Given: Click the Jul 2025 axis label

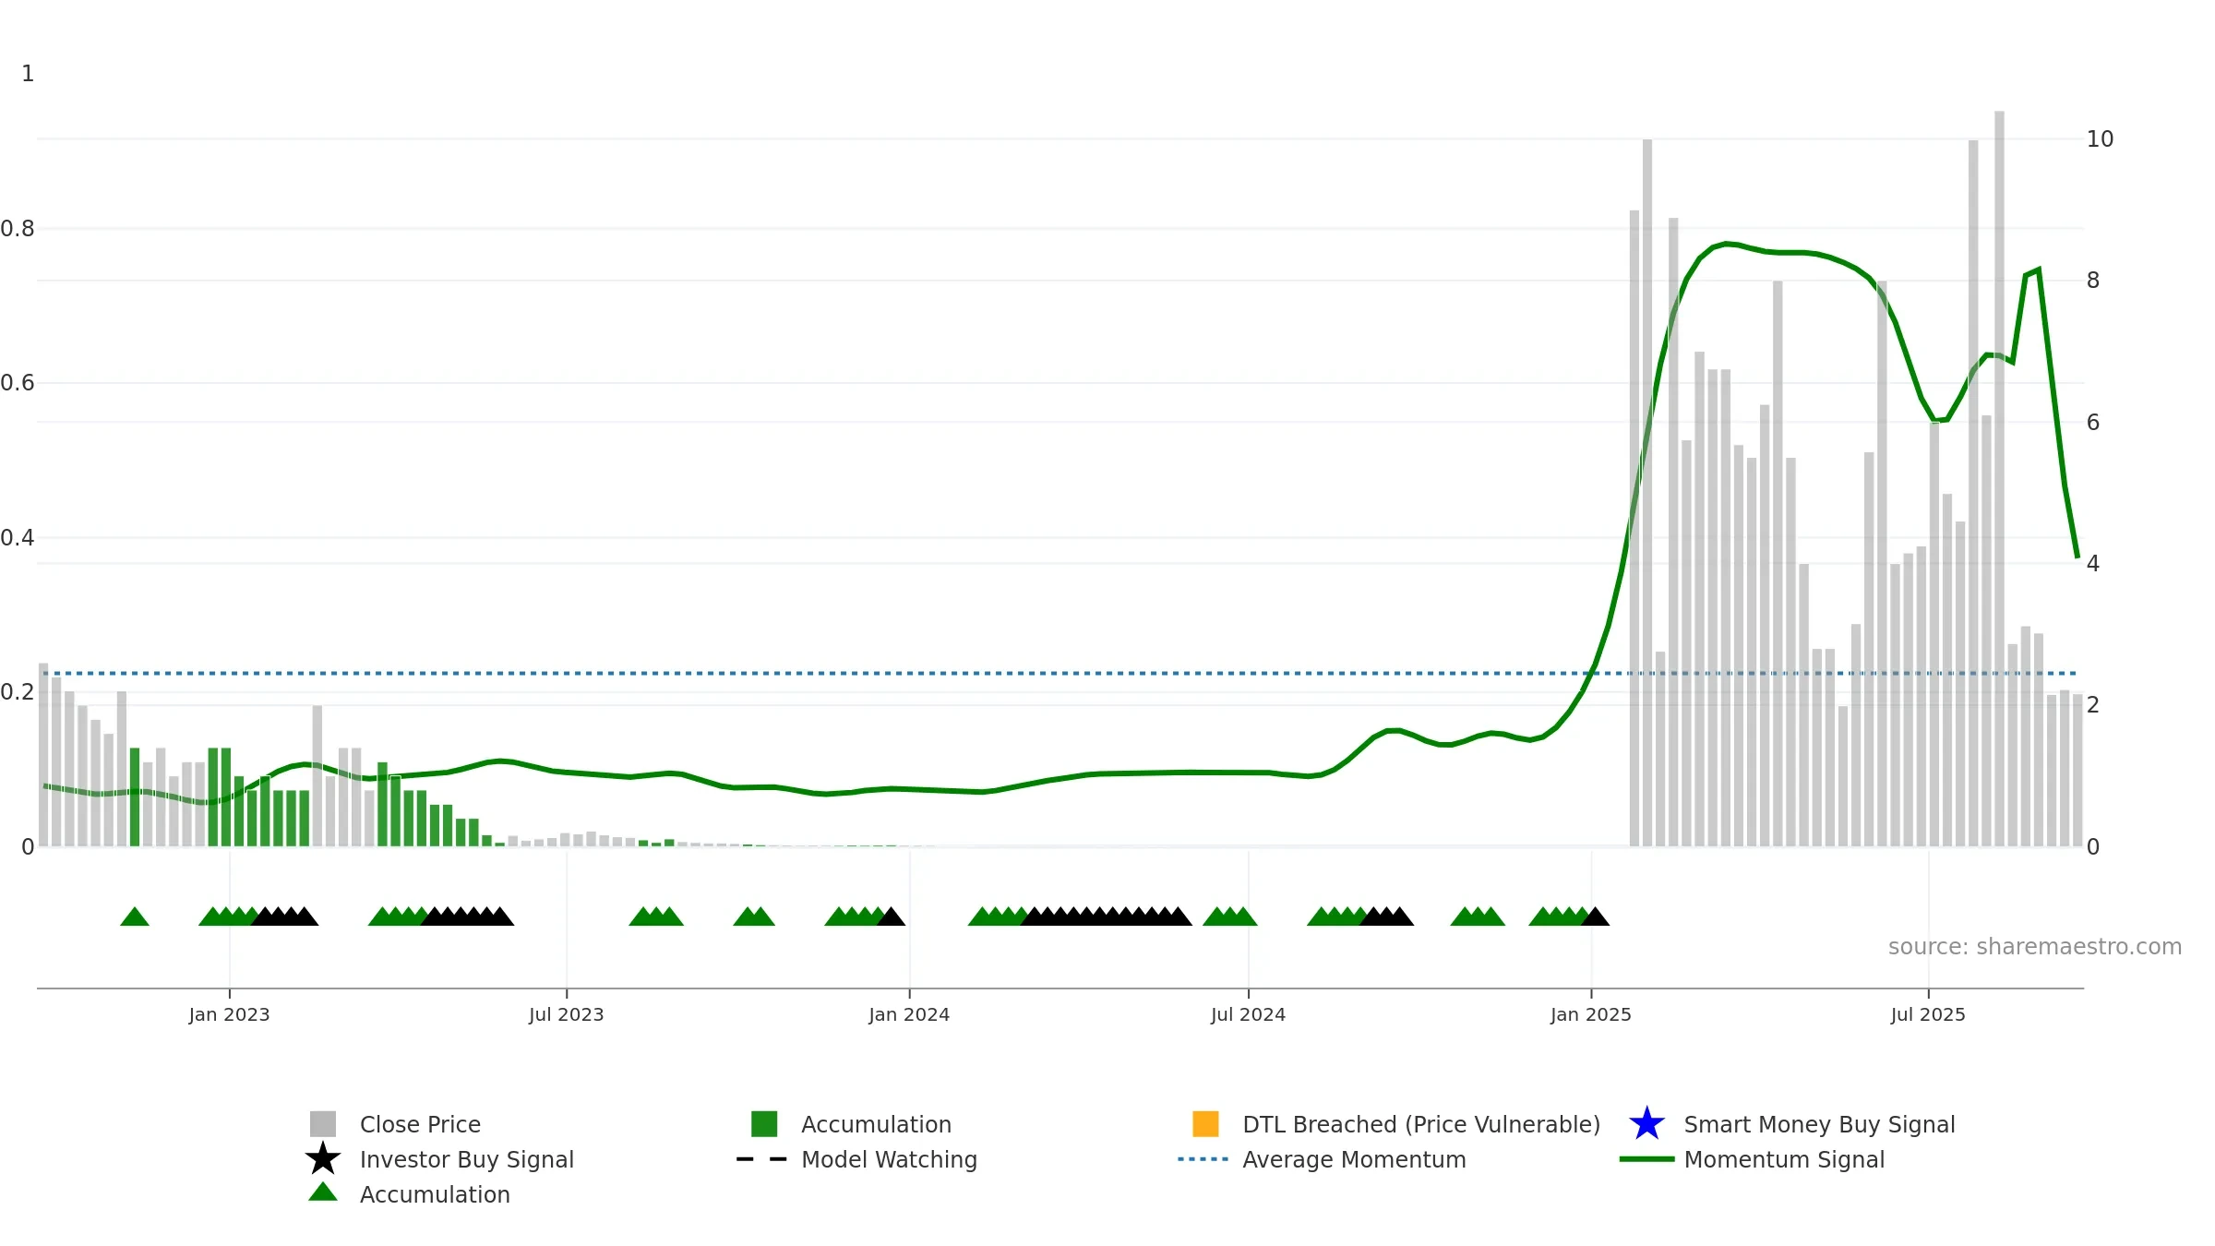Looking at the screenshot, I should (x=1928, y=1014).
